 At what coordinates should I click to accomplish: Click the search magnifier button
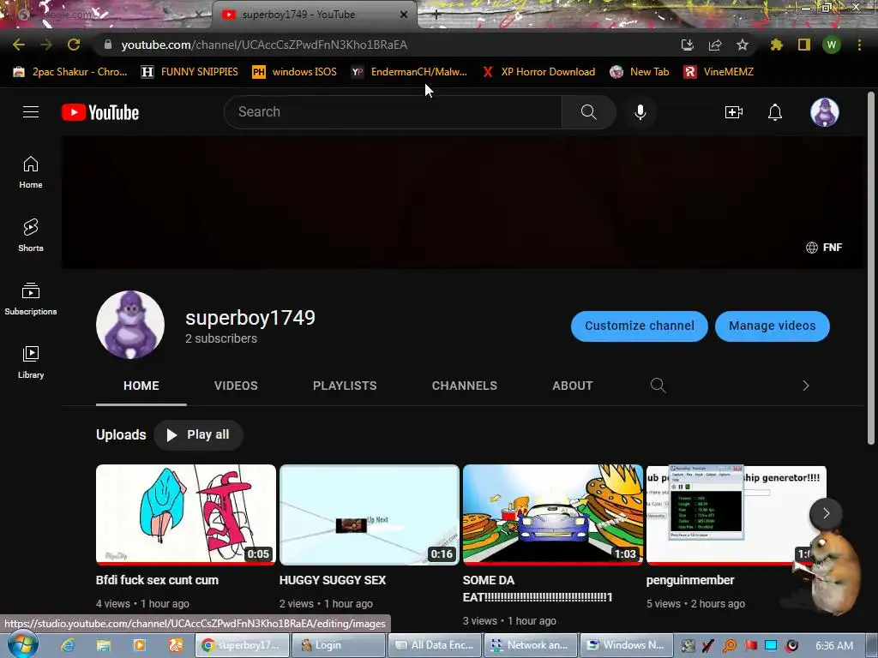pos(588,112)
